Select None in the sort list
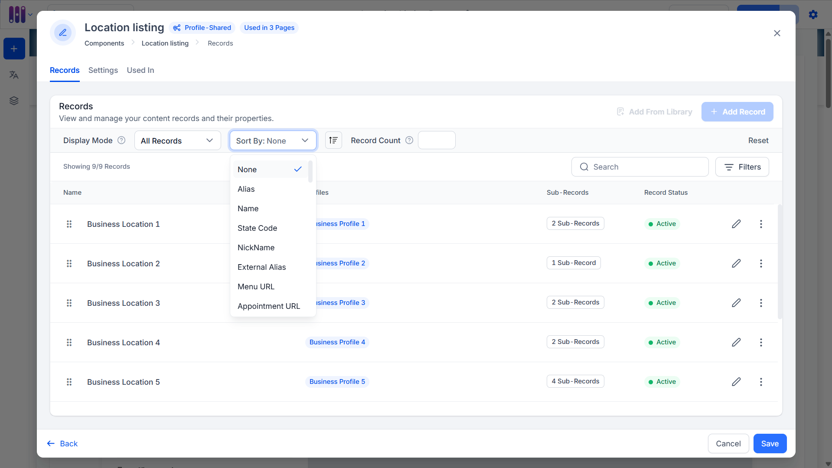The height and width of the screenshot is (468, 832). tap(270, 169)
